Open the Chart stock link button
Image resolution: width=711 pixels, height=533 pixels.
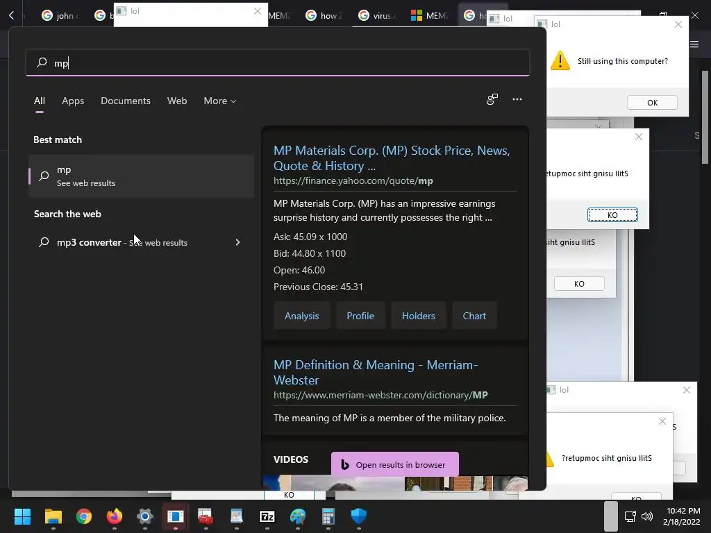[x=474, y=316]
